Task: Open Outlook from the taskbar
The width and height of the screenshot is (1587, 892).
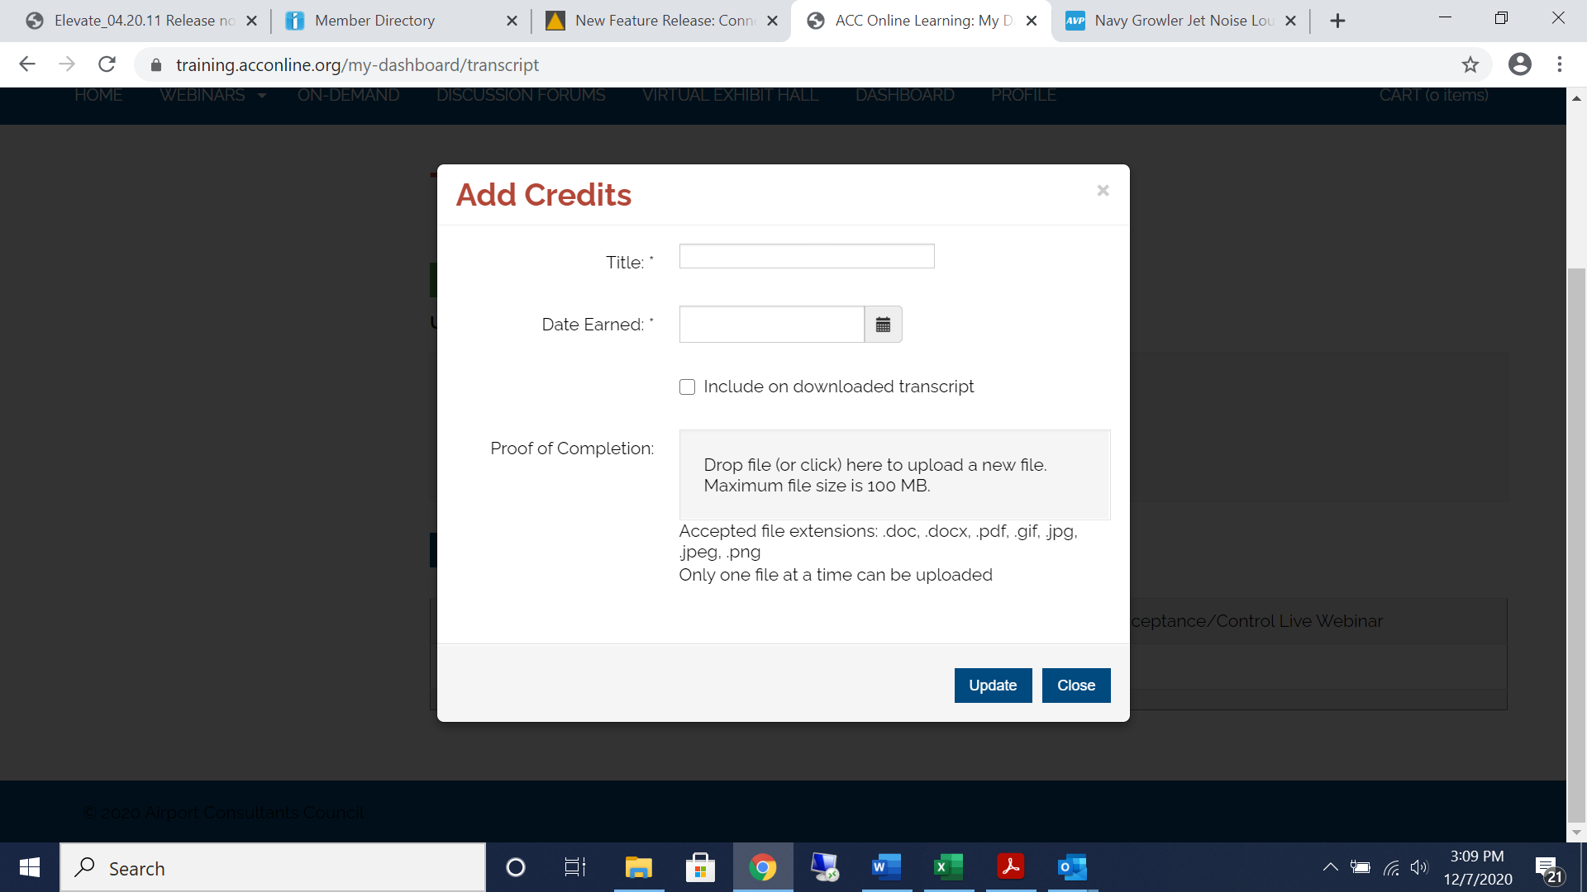Action: [x=1072, y=867]
